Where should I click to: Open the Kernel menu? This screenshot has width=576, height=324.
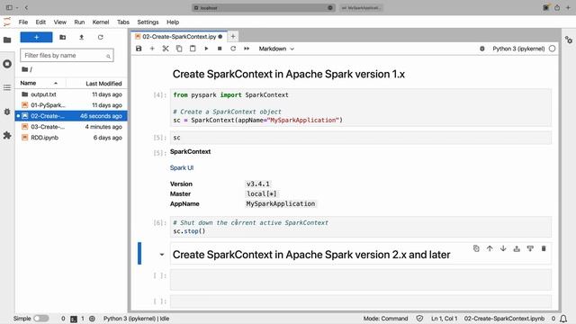point(101,22)
